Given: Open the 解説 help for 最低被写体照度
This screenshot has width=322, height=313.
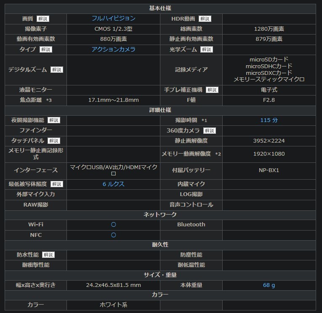Looking at the screenshot, I should point(57,184).
